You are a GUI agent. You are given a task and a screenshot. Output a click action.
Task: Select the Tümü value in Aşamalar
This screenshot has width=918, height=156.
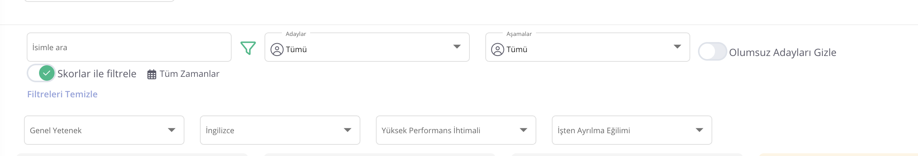click(517, 49)
